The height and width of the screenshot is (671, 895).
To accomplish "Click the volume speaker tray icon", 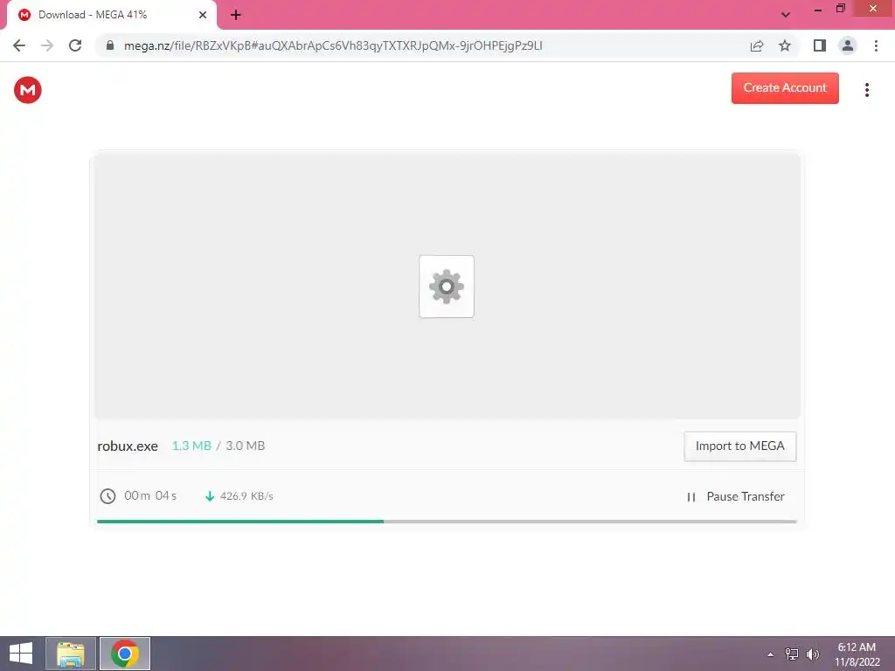I will click(x=812, y=654).
